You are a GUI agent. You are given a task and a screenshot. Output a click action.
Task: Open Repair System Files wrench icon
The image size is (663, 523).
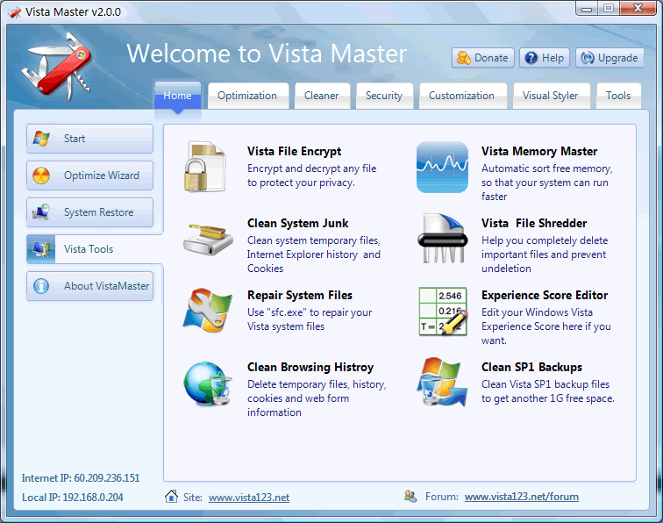click(x=208, y=310)
